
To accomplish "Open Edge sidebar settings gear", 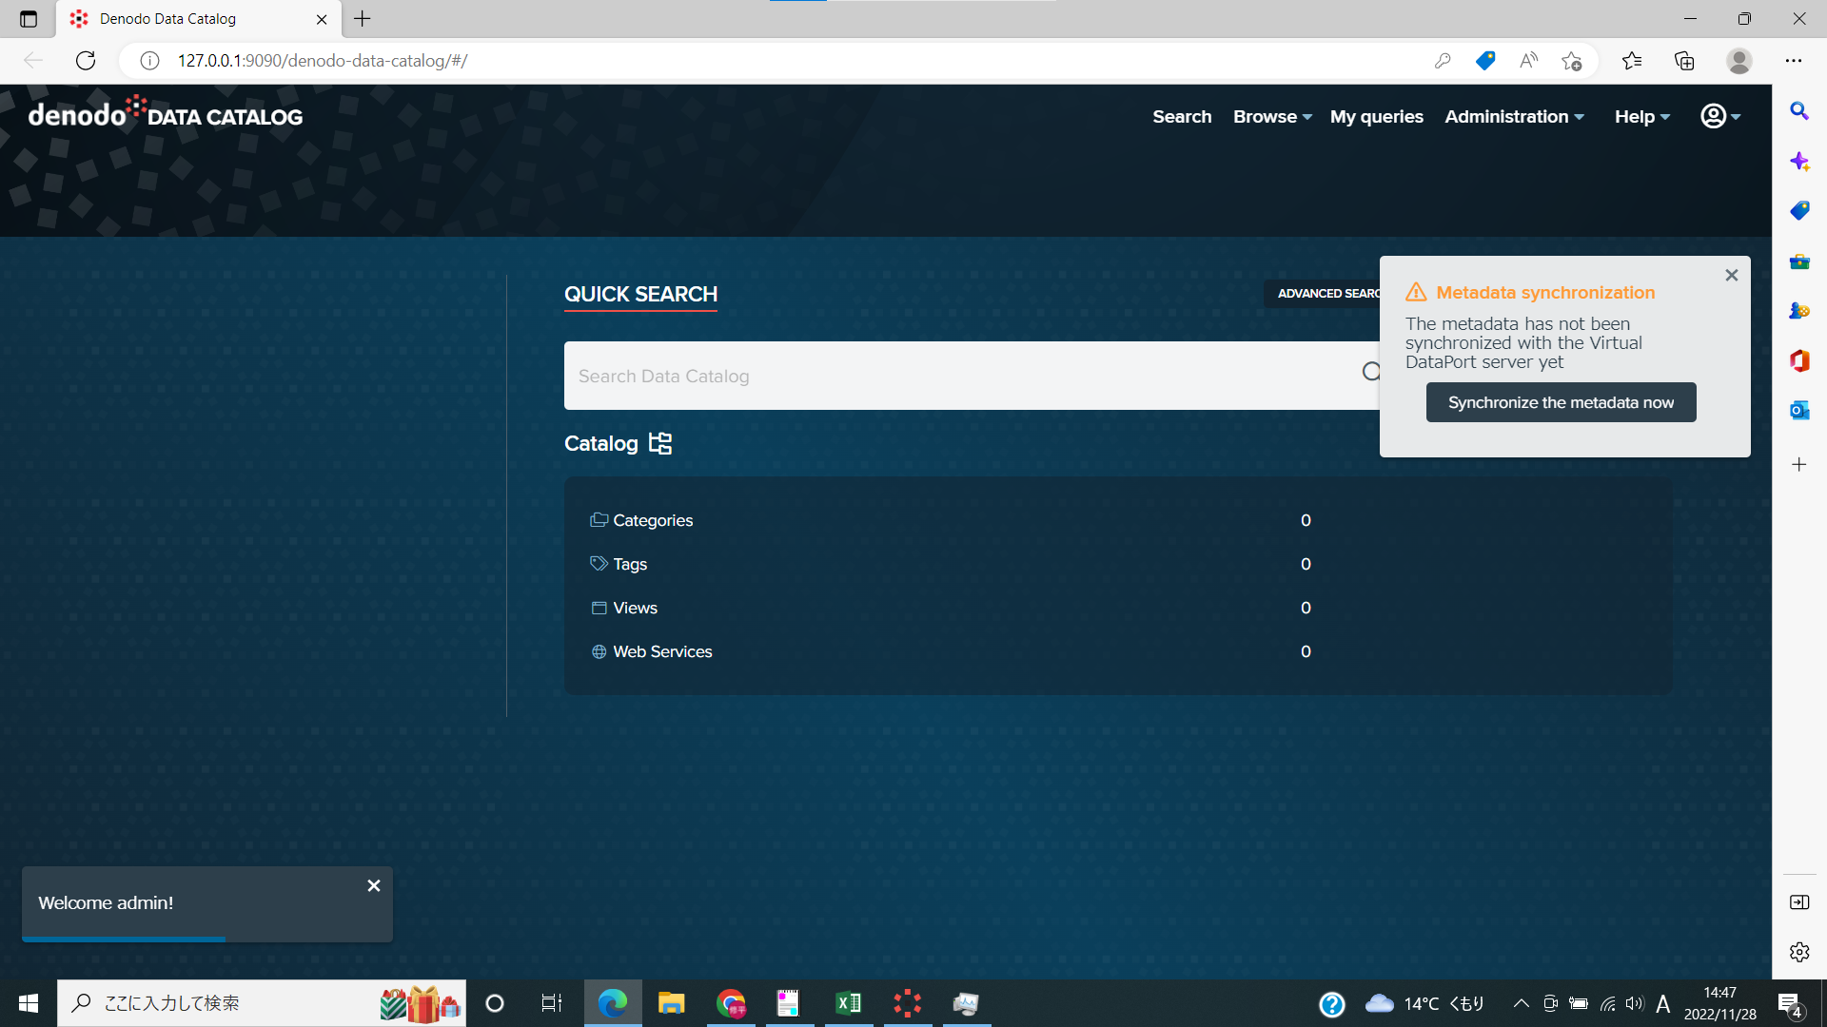I will 1798,952.
